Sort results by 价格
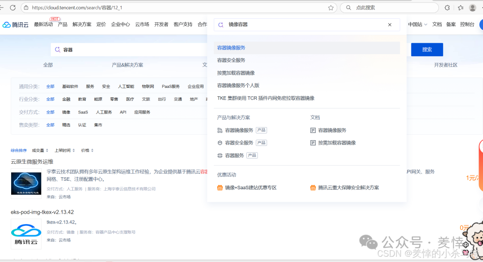 (x=87, y=150)
